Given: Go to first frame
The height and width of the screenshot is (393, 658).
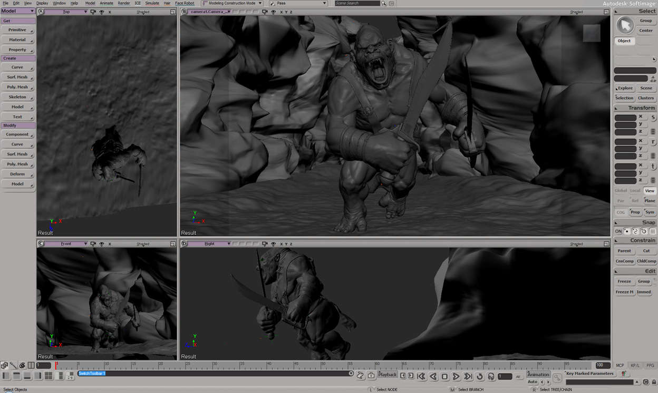Looking at the screenshot, I should [421, 376].
